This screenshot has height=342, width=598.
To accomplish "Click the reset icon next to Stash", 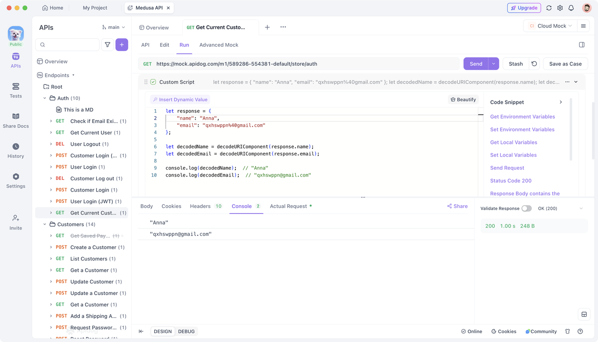I will [534, 64].
